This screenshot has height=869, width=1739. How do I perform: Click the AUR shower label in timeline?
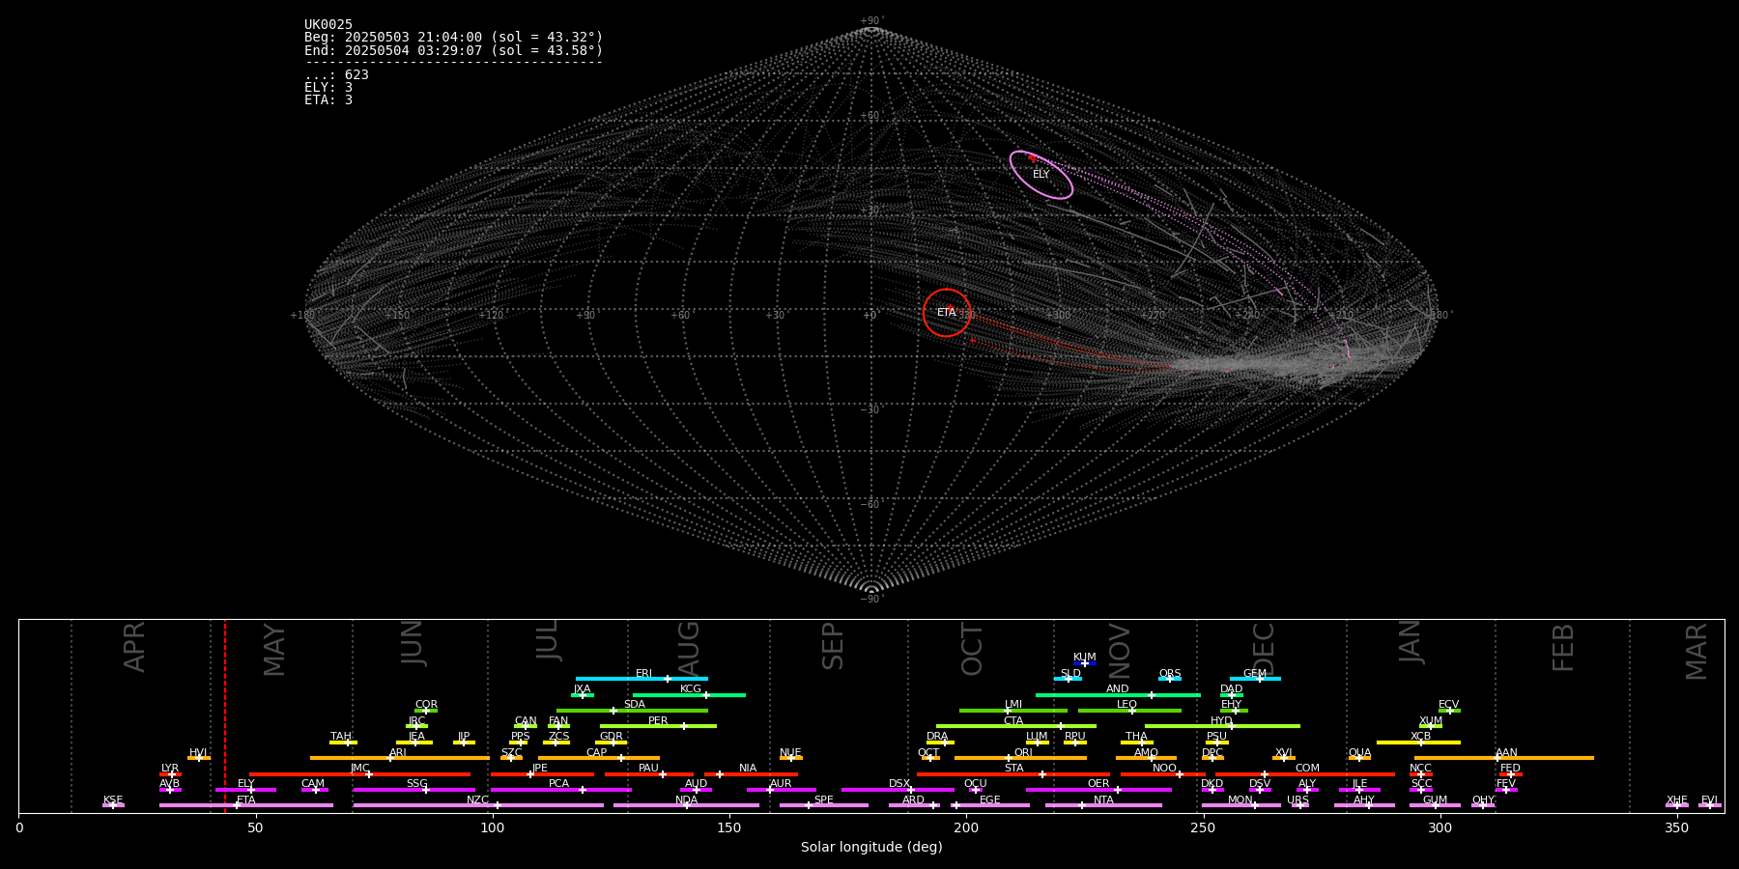point(781,784)
